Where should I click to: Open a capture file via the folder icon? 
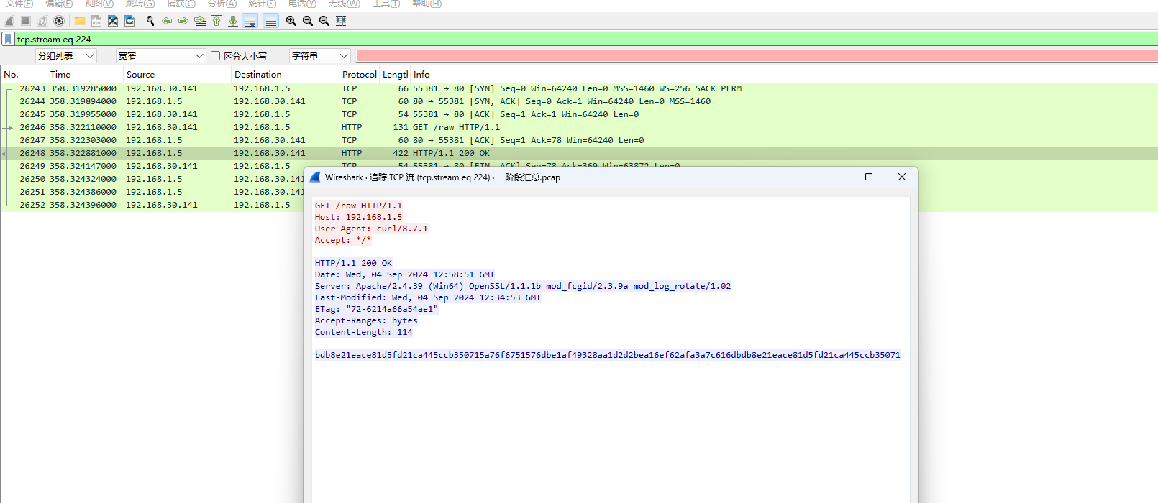80,21
